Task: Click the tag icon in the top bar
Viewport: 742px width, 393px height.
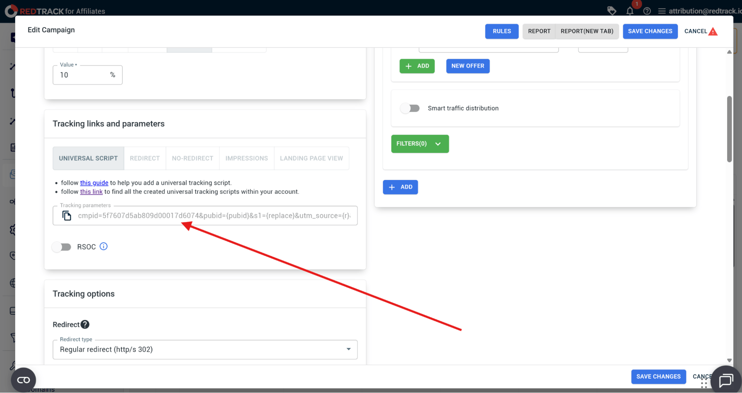Action: (x=612, y=11)
